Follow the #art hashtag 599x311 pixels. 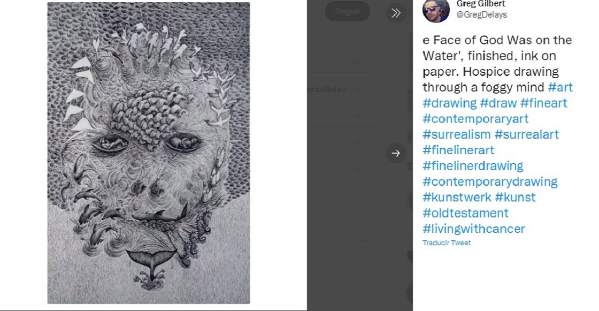click(560, 87)
